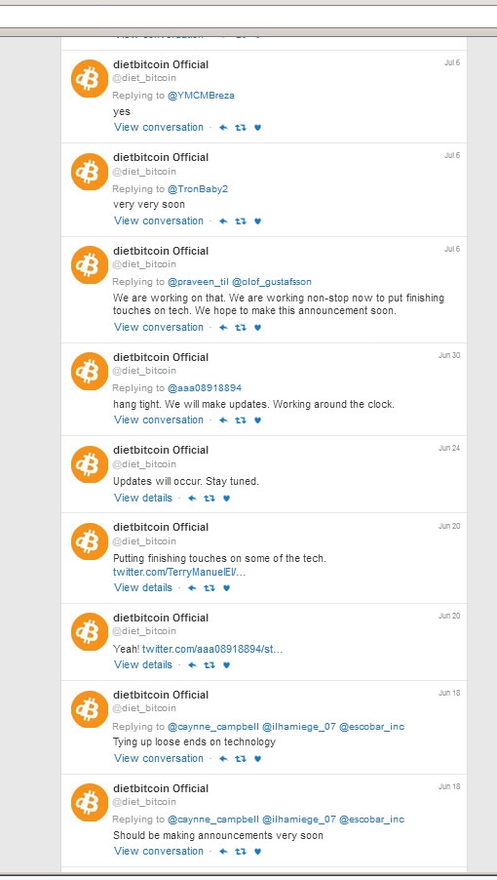The height and width of the screenshot is (880, 497).
Task: Like "Should be making announcements" tweet
Action: [257, 852]
